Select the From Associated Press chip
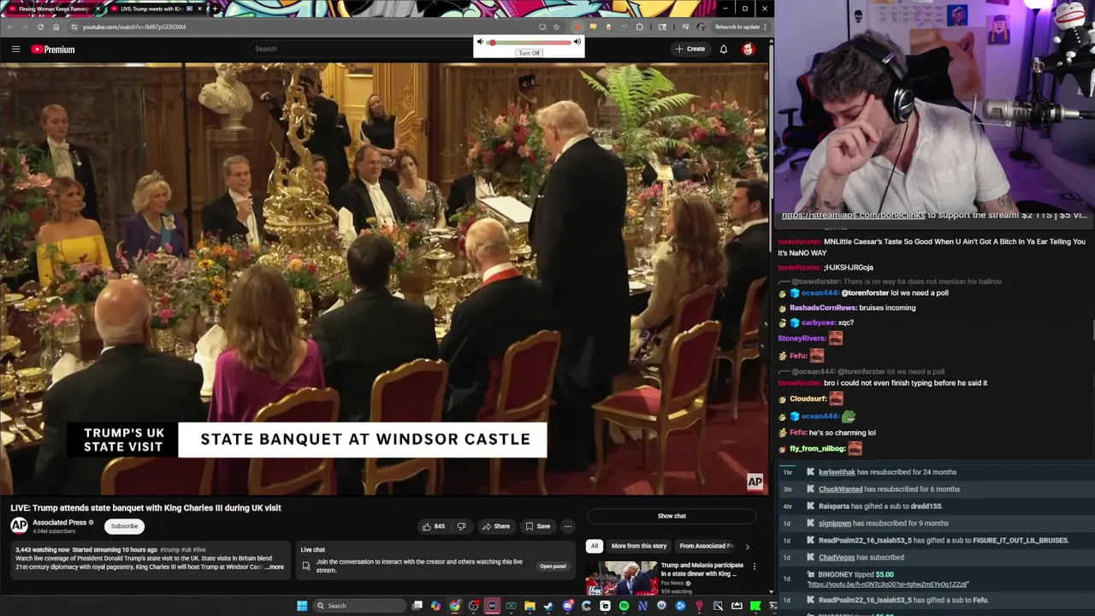 707,546
